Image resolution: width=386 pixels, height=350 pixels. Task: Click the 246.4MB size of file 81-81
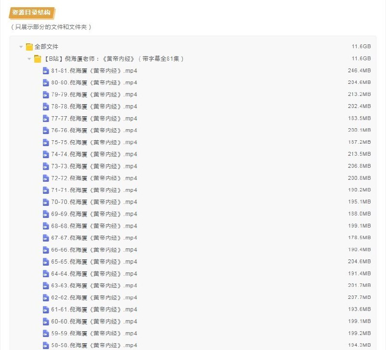(359, 71)
